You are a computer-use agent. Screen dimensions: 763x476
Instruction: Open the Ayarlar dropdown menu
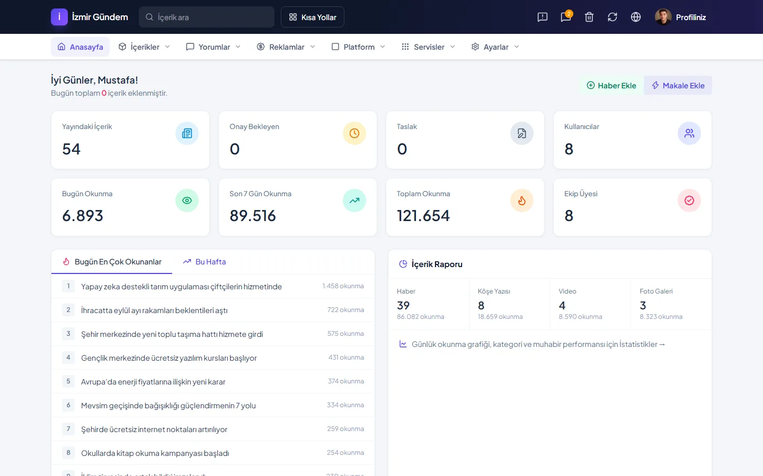tap(495, 47)
